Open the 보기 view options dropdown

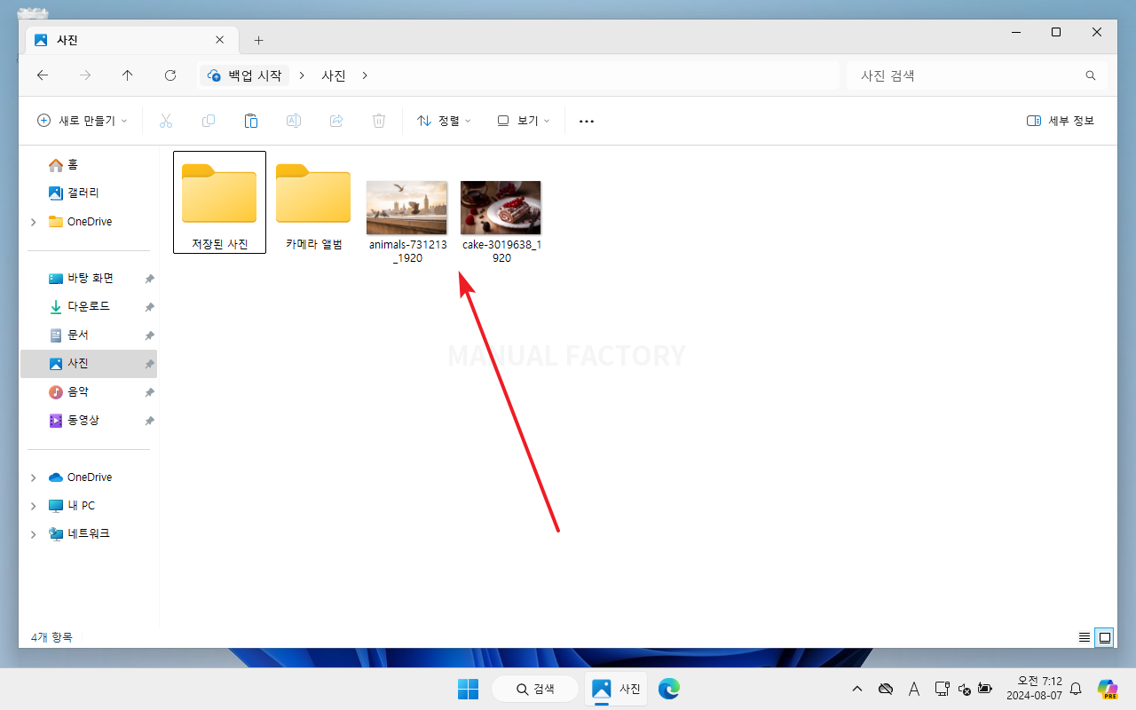coord(523,121)
